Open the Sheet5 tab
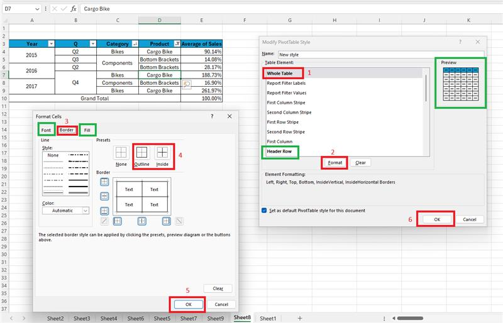Screen dimensions: 503x323 162,318
